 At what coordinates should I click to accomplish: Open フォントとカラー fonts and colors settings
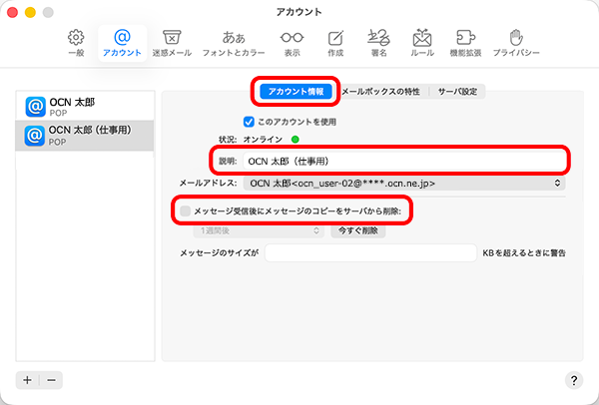coord(233,42)
